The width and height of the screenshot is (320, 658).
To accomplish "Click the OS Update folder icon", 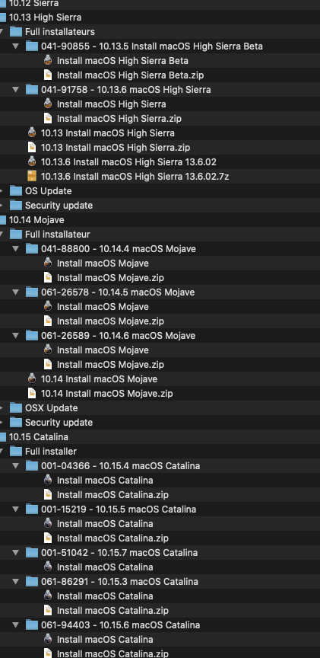I will click(16, 191).
